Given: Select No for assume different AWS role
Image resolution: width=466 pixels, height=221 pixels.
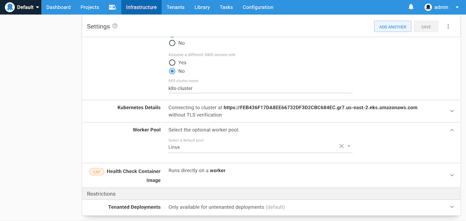Looking at the screenshot, I should (172, 71).
